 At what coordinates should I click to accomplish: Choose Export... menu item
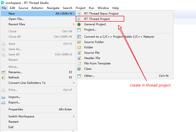(x=39, y=103)
